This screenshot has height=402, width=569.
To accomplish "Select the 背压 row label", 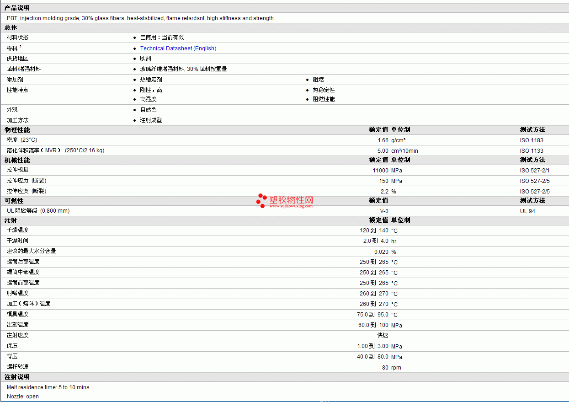I will (12, 356).
